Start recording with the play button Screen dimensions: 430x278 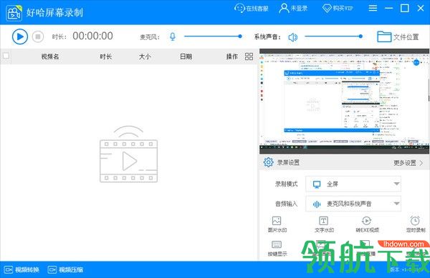20,36
